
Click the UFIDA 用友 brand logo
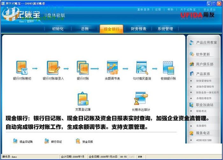click(x=198, y=15)
